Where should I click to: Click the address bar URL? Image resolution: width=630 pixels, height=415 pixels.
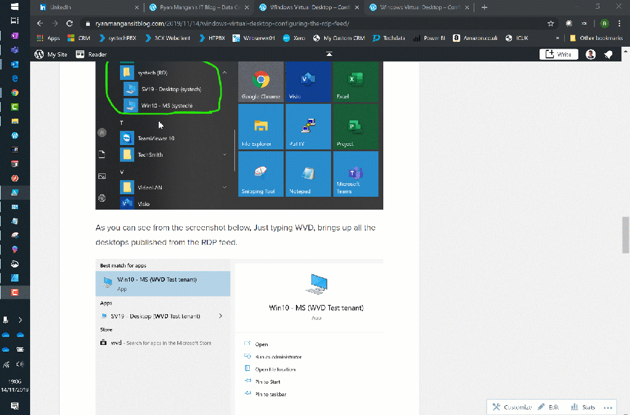click(x=222, y=23)
